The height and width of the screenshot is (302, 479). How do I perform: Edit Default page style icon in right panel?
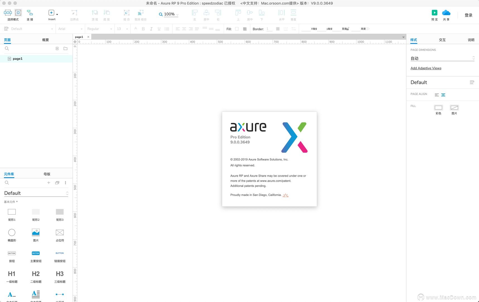pyautogui.click(x=472, y=82)
